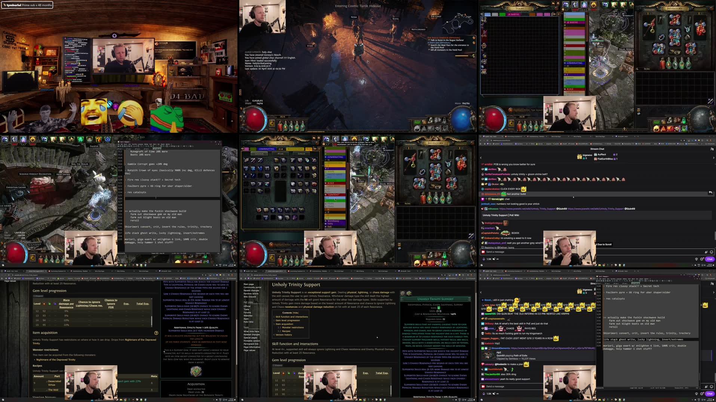Screen dimensions: 716x402
Task: Click the Recipes link in the Contents list
Action: (286, 331)
